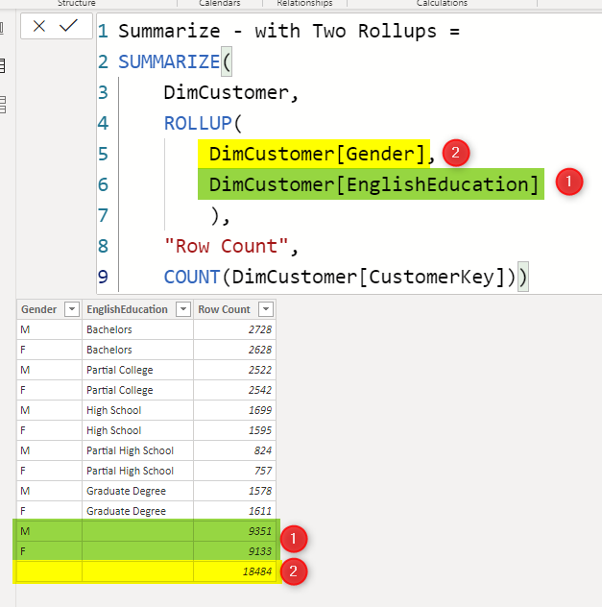Open the EnglishEducation column filter dropdown
This screenshot has height=607, width=602.
point(183,309)
